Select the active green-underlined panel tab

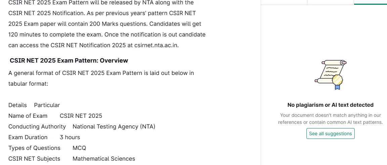pos(370,2)
